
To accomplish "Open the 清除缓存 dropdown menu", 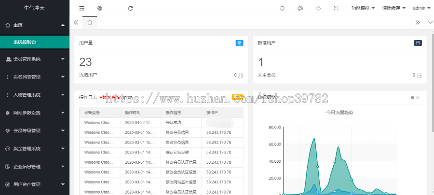I will (393, 8).
